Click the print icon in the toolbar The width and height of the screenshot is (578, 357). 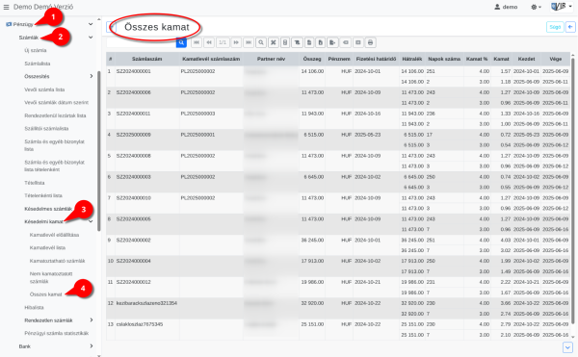pos(370,42)
